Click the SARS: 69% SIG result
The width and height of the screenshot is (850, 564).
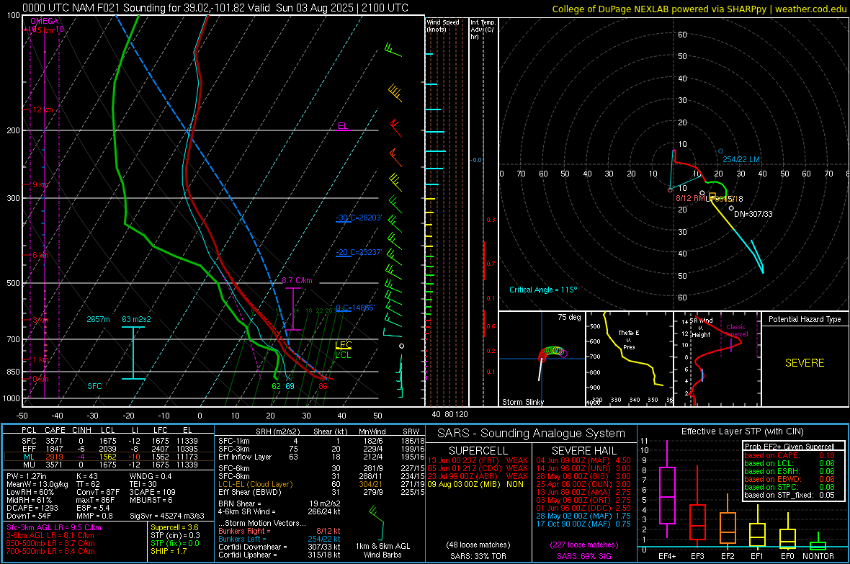(583, 556)
